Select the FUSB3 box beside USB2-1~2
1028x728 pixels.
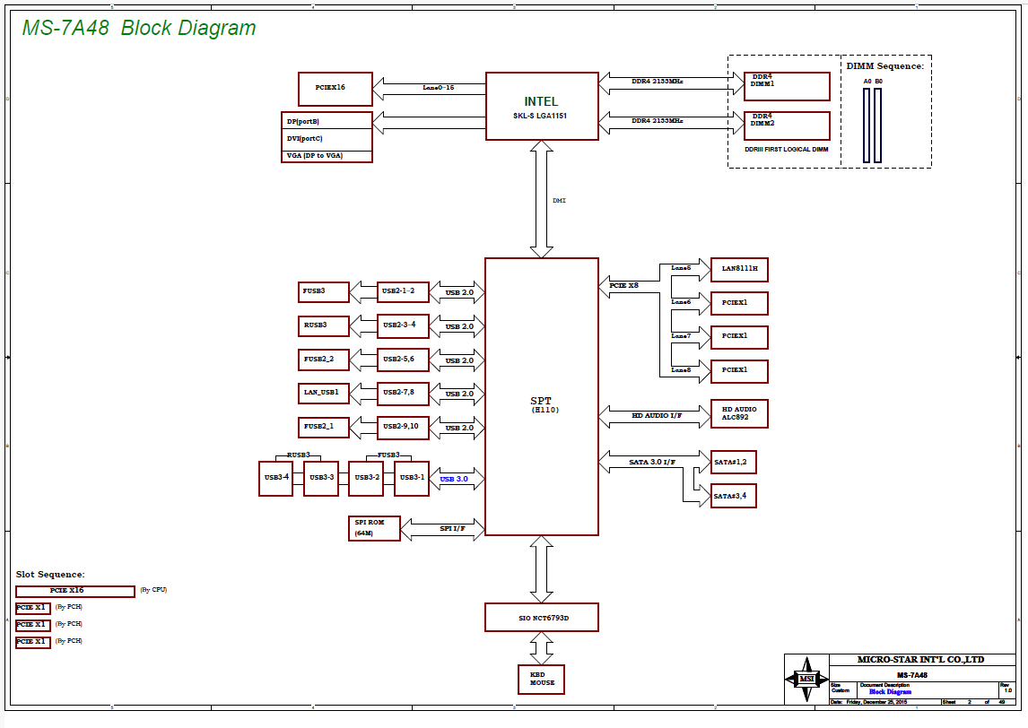323,291
